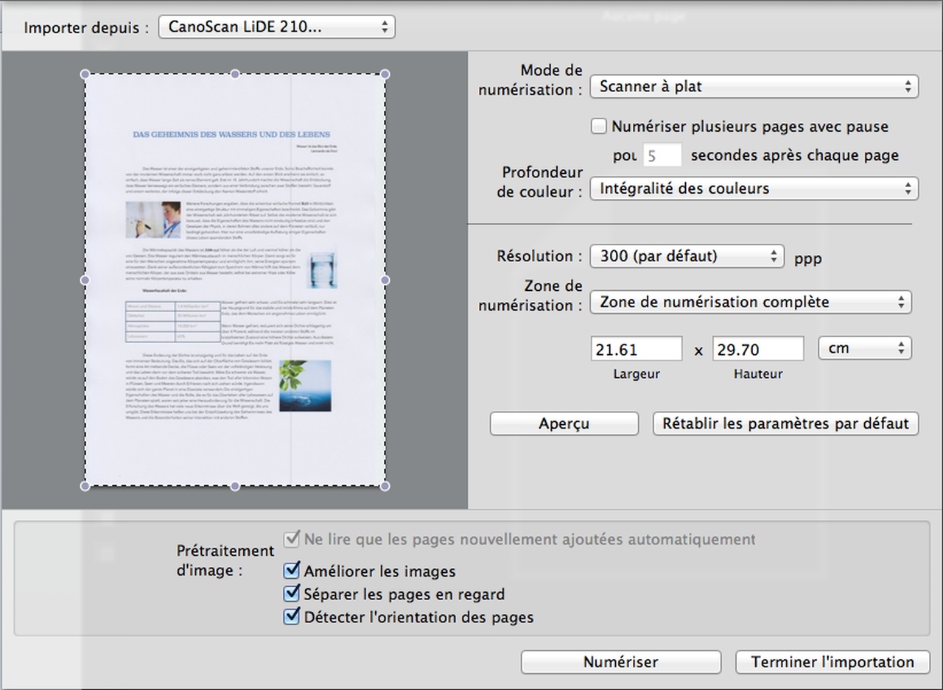The height and width of the screenshot is (690, 943).
Task: Uncheck 'Améliorer les images' option
Action: 292,571
